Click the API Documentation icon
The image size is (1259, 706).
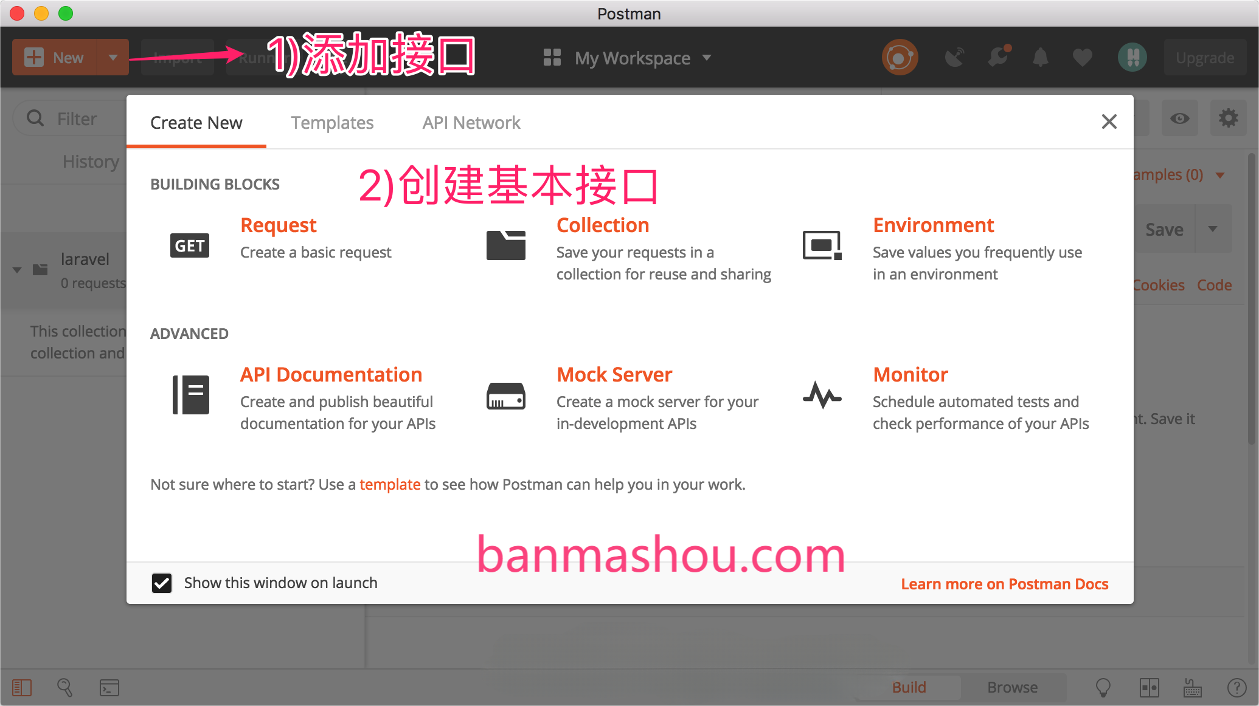pos(191,395)
